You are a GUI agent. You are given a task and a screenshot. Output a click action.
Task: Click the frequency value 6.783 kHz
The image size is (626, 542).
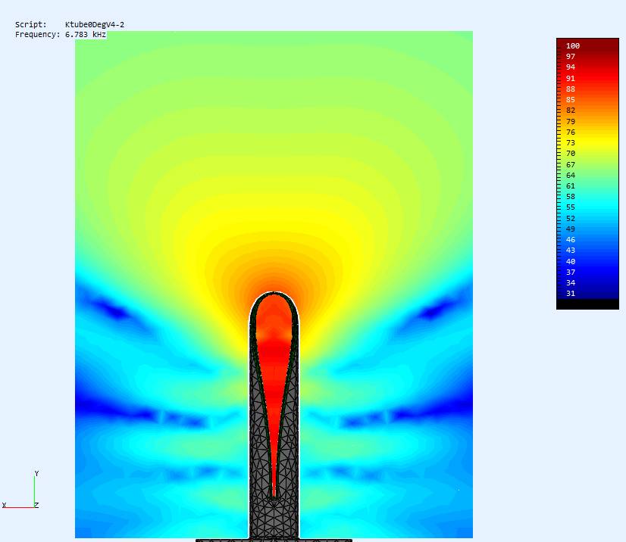tap(86, 35)
